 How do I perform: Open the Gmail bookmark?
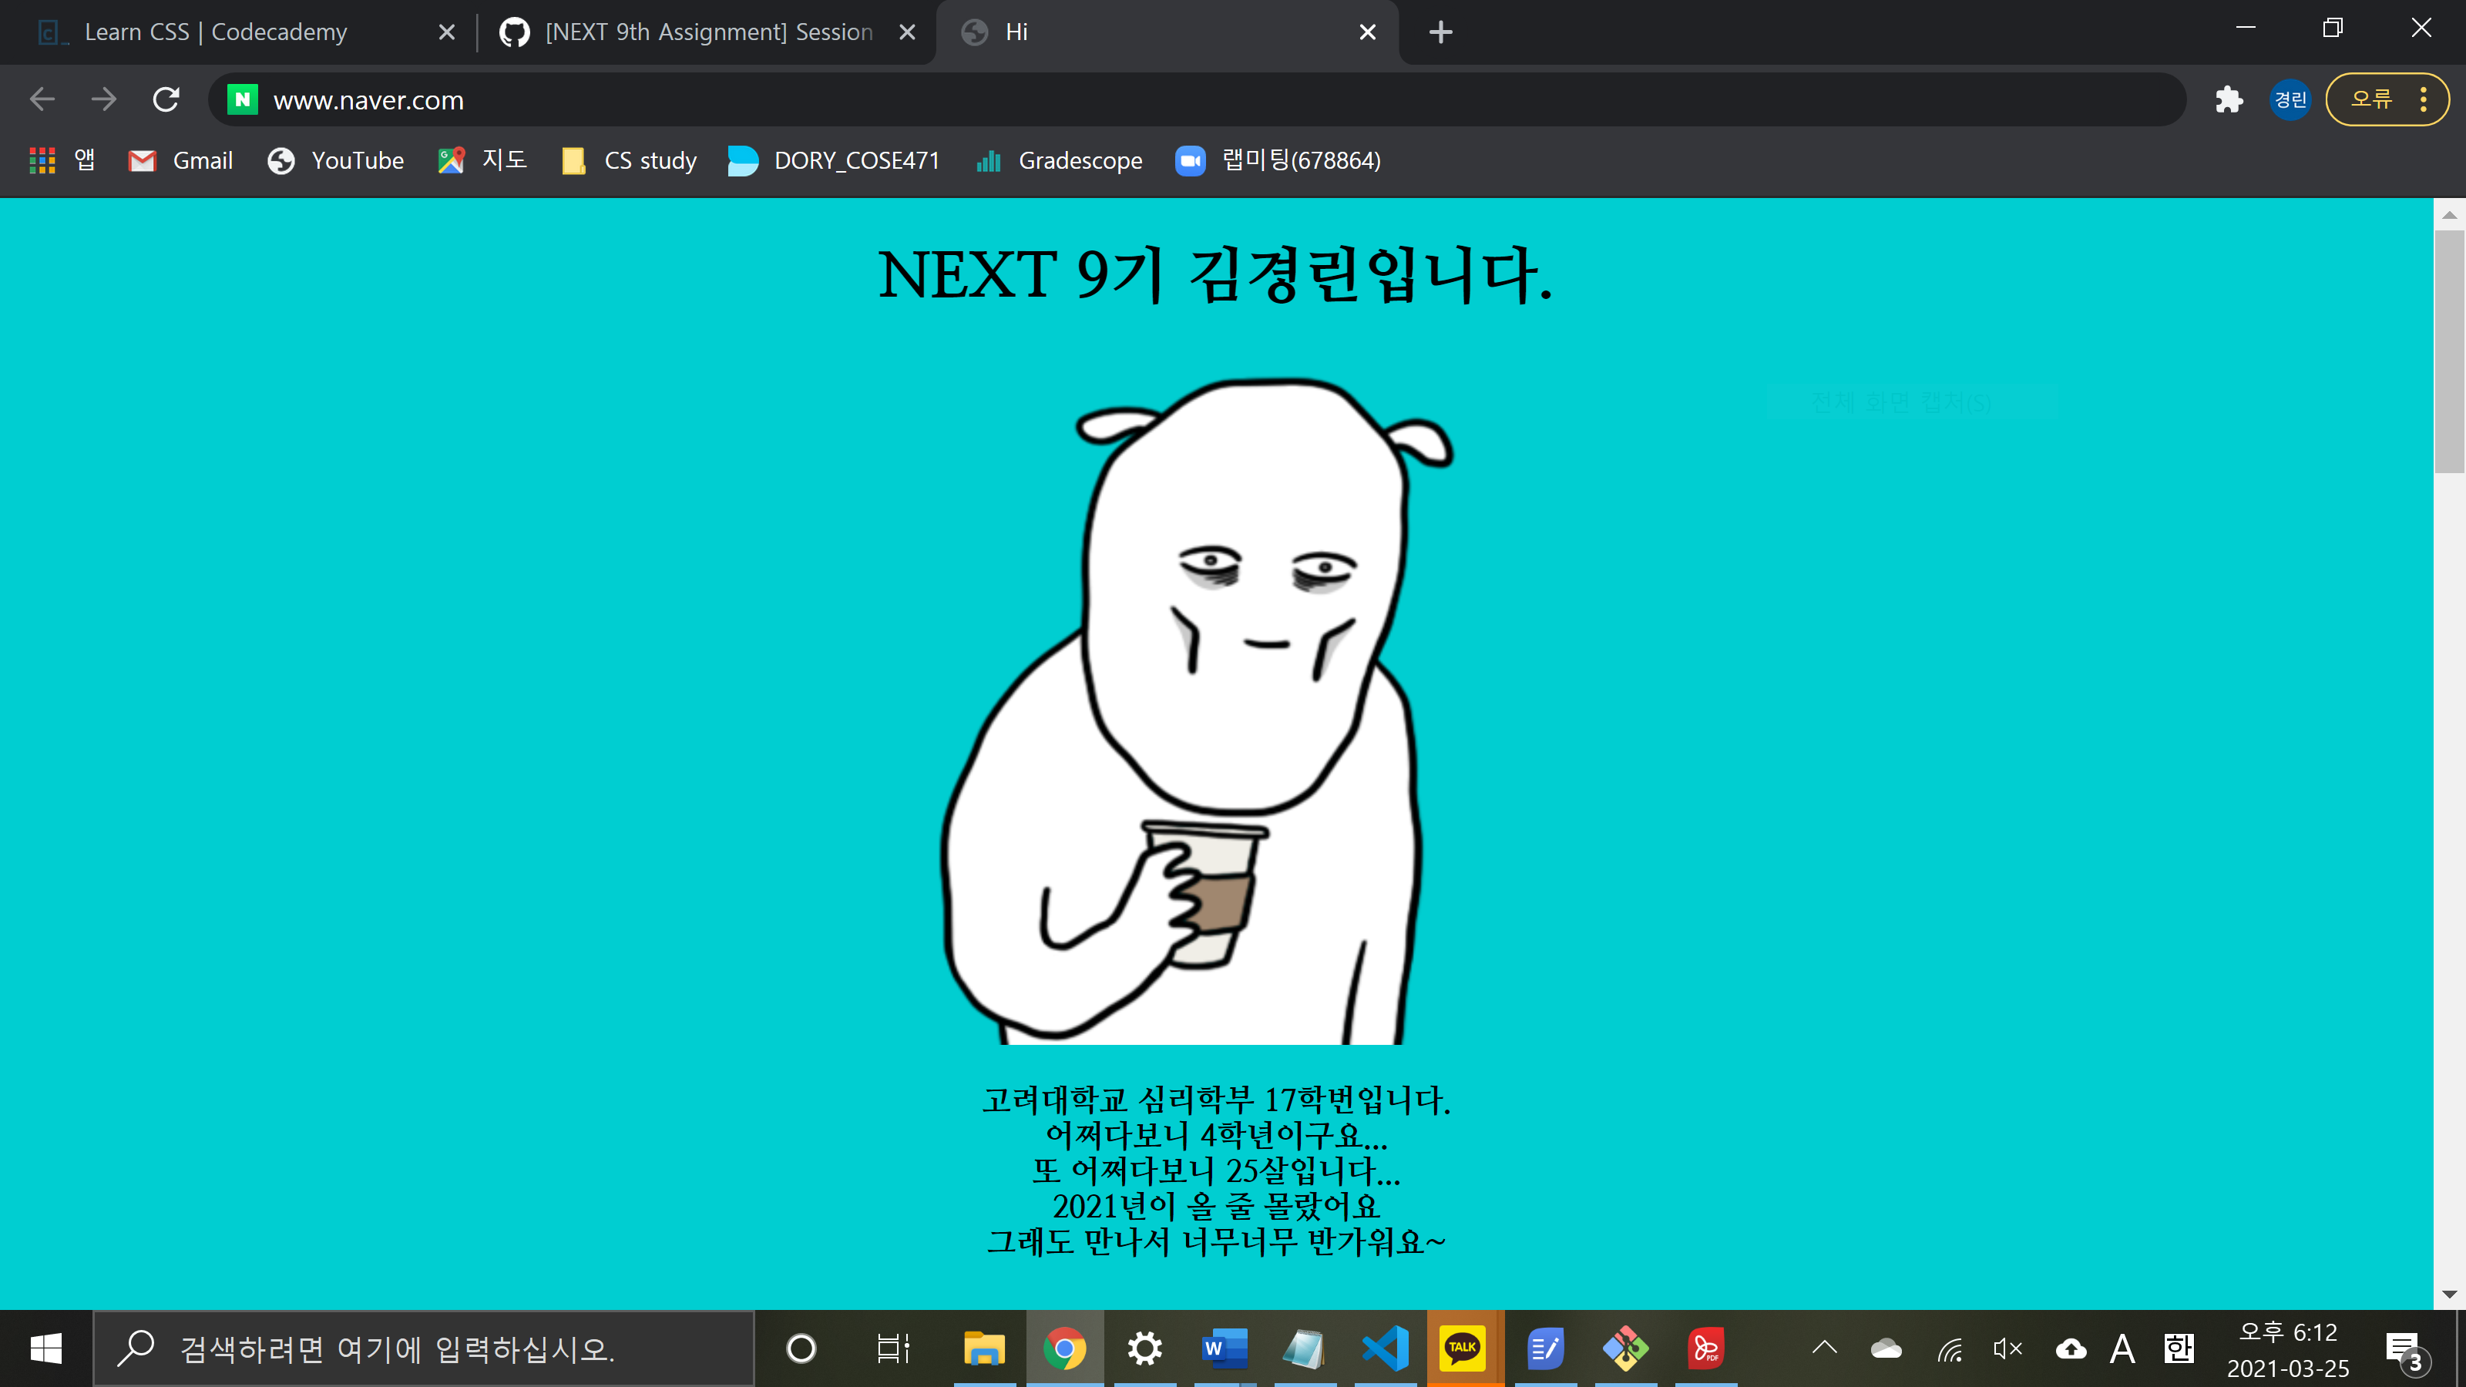[x=180, y=160]
